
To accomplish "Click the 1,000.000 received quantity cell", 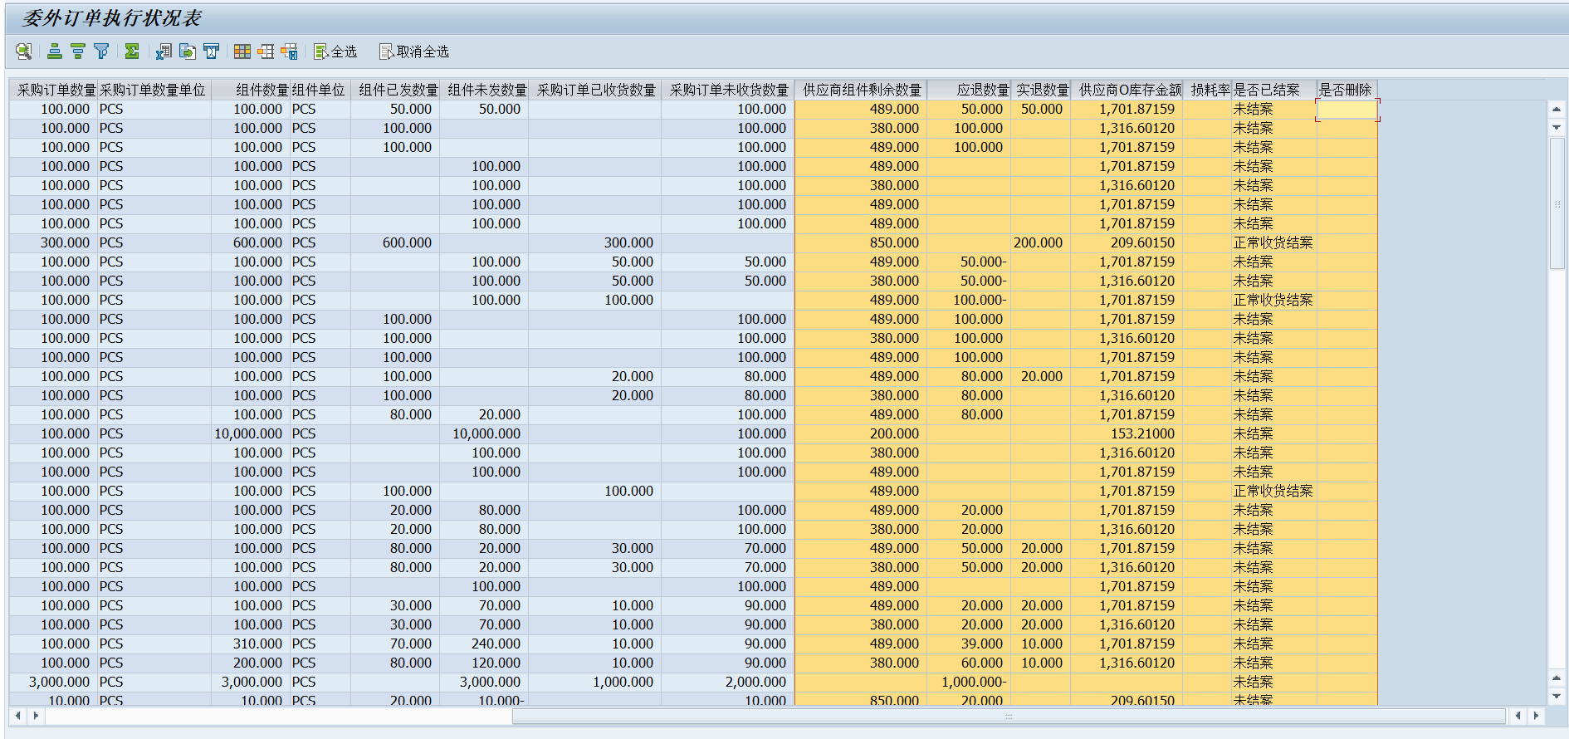I will (x=595, y=682).
